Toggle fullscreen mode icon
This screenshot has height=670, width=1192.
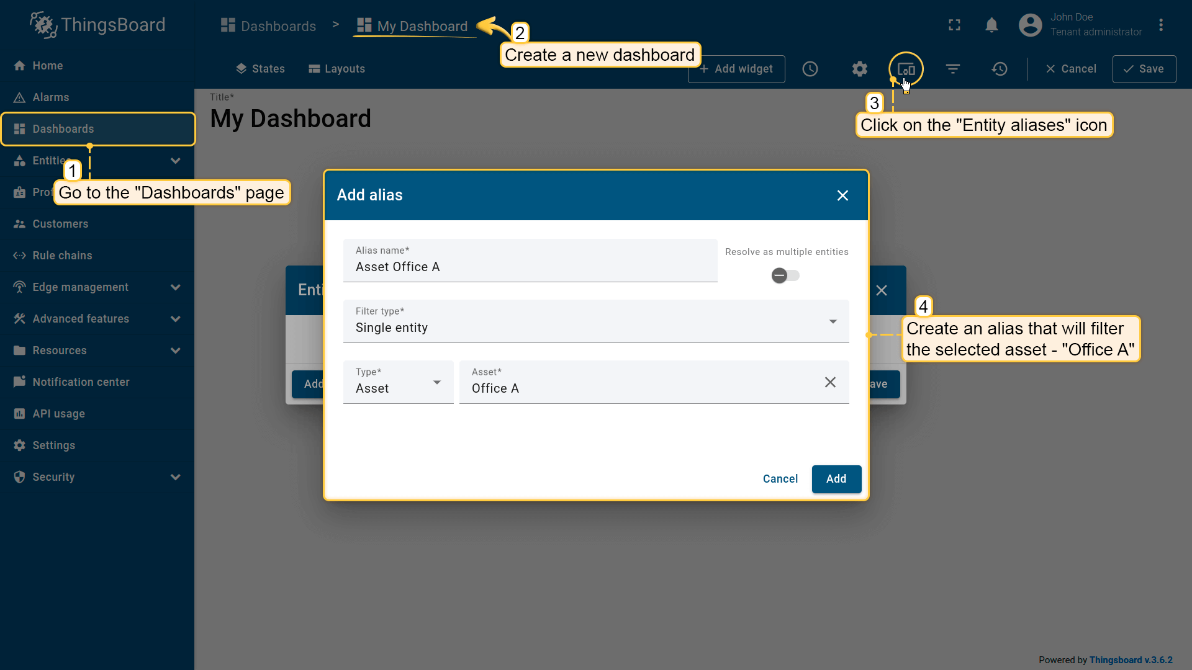[955, 25]
